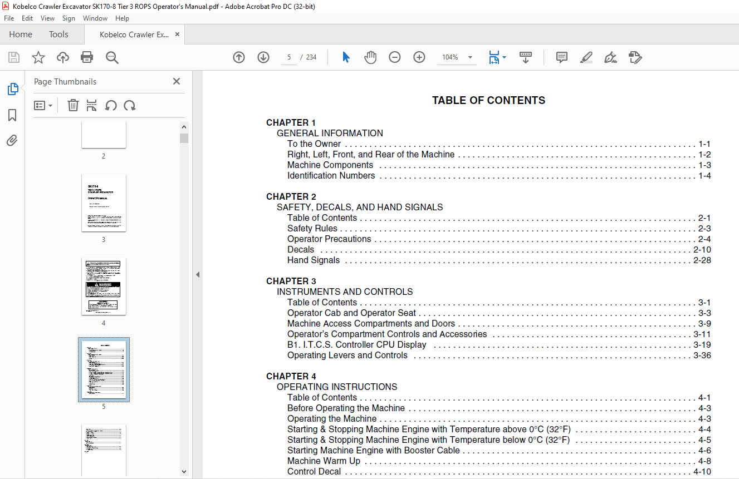Click 'TABLE OF CONTENTS' page heading
The image size is (739, 479).
[488, 101]
